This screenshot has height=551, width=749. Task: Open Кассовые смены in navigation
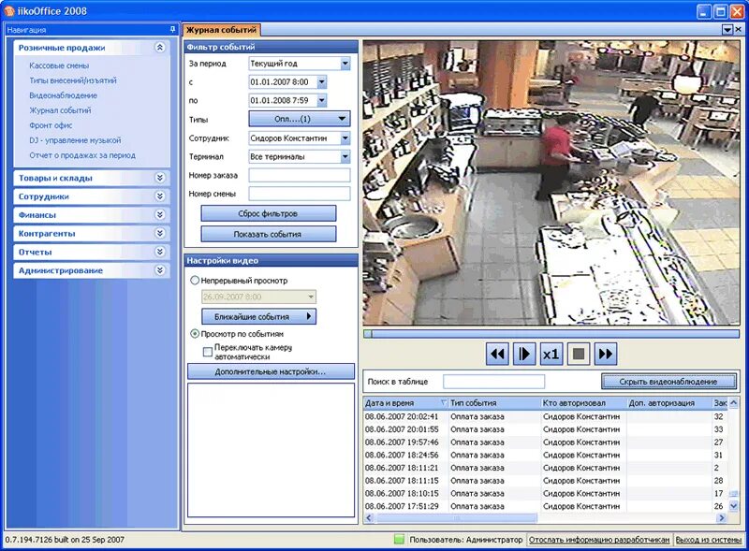coord(59,65)
